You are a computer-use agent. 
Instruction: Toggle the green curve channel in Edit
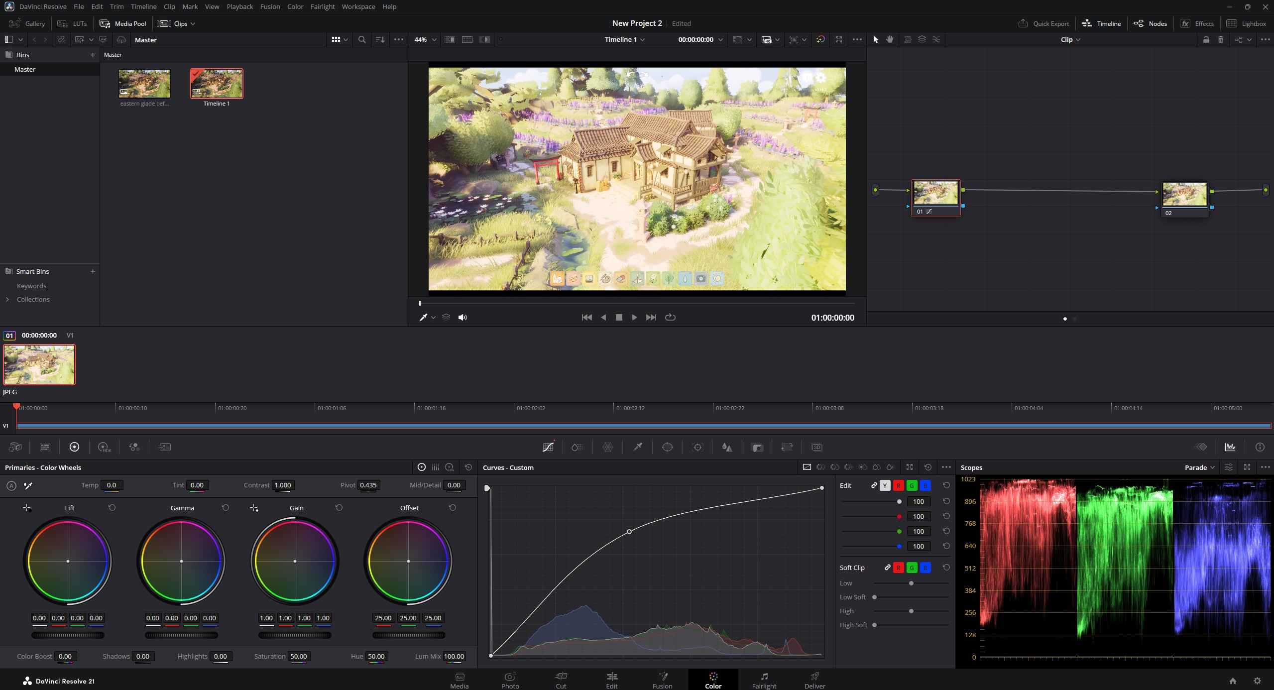912,485
